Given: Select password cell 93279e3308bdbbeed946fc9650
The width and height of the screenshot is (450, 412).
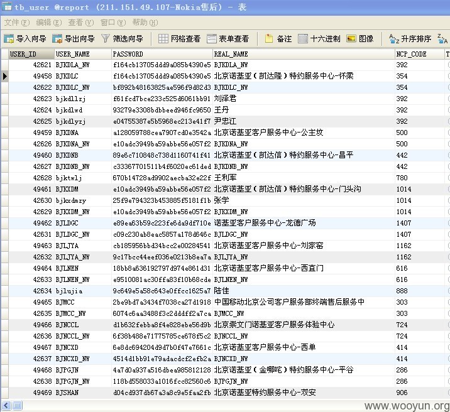Looking at the screenshot, I should click(x=162, y=110).
